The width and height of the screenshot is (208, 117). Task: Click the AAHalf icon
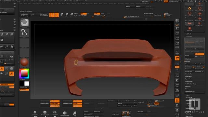[x=177, y=43]
